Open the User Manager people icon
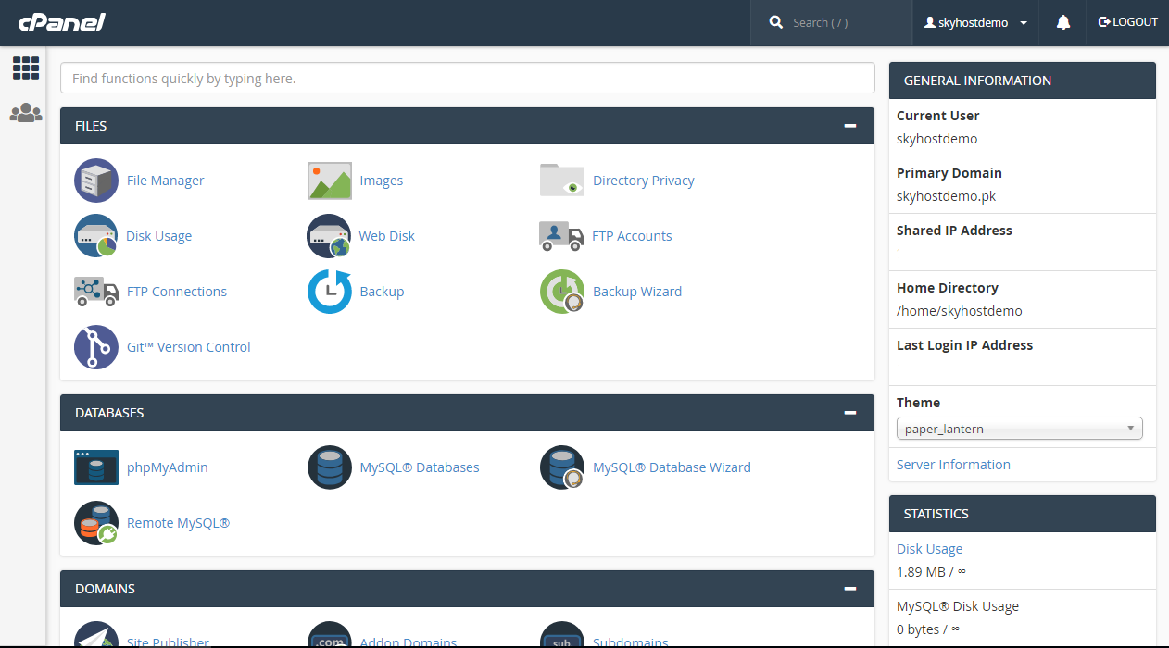This screenshot has height=648, width=1169. 26,113
